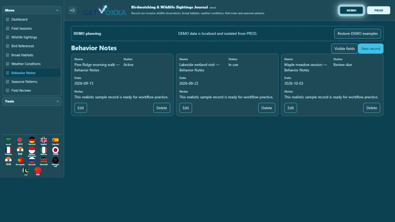Expand the Tools section

tap(32, 101)
